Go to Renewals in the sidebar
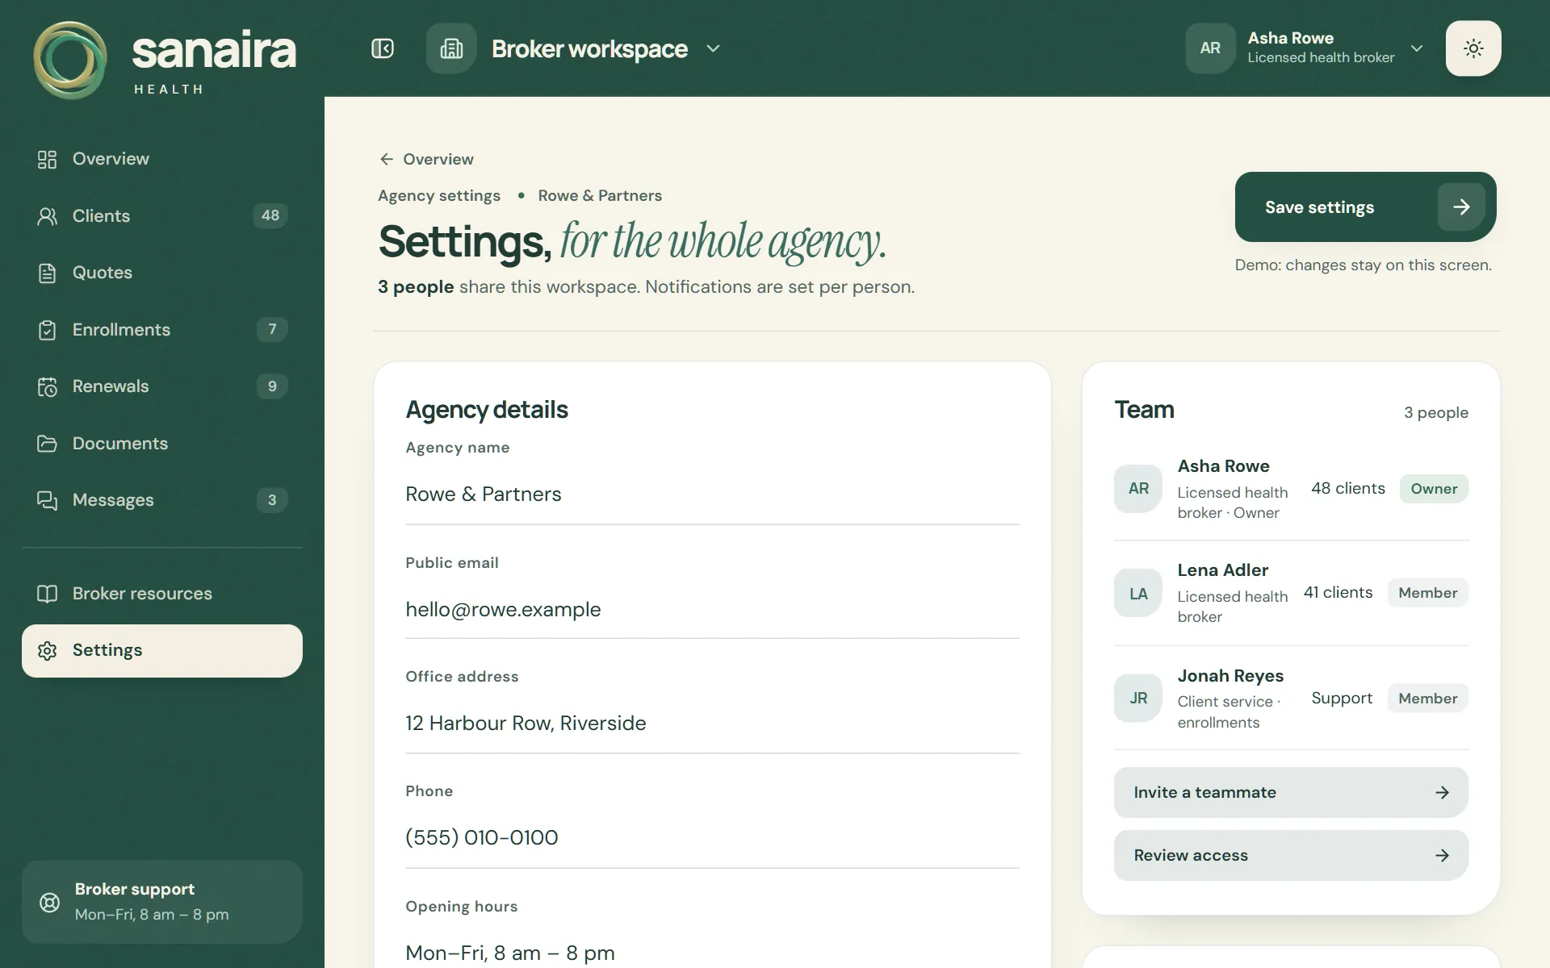The height and width of the screenshot is (968, 1550). (x=162, y=386)
